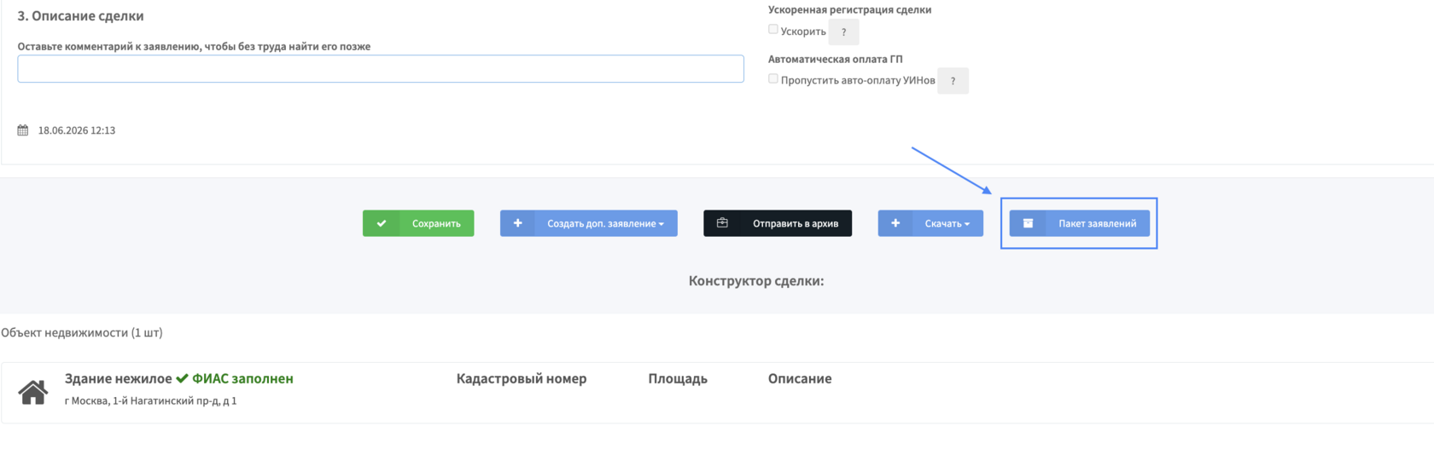Click the house icon of the property row

click(33, 393)
